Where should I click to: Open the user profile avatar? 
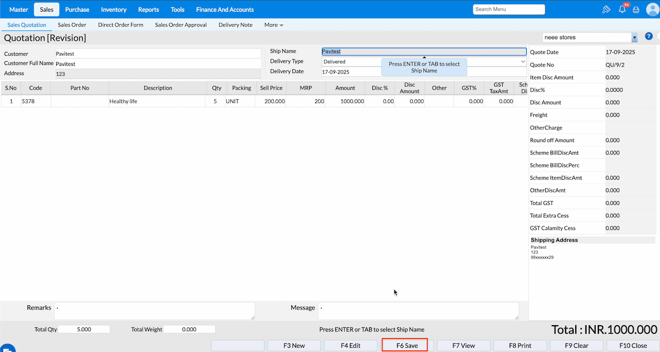click(x=652, y=10)
